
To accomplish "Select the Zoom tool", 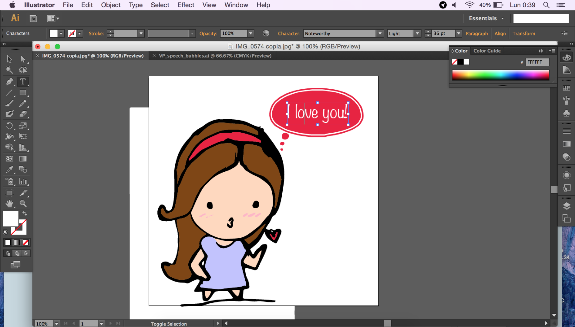I will [x=23, y=203].
